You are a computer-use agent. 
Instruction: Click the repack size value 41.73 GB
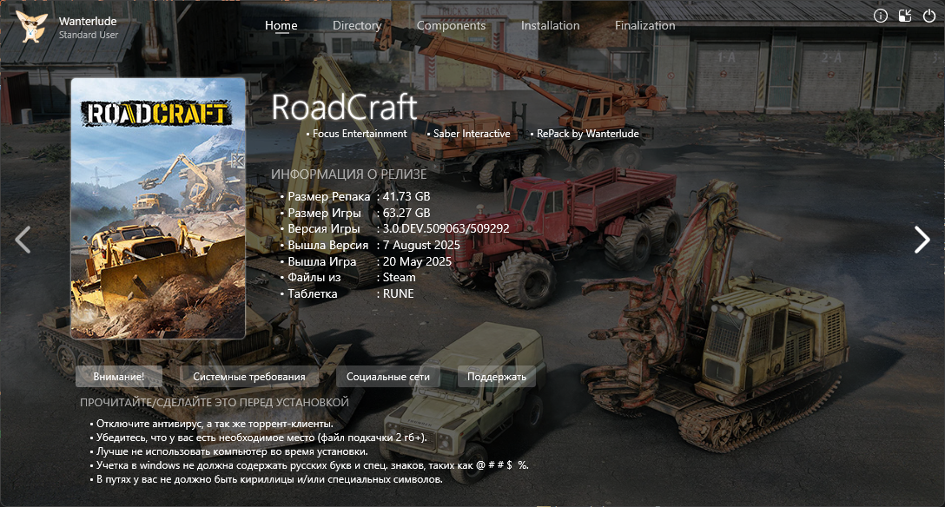[406, 196]
